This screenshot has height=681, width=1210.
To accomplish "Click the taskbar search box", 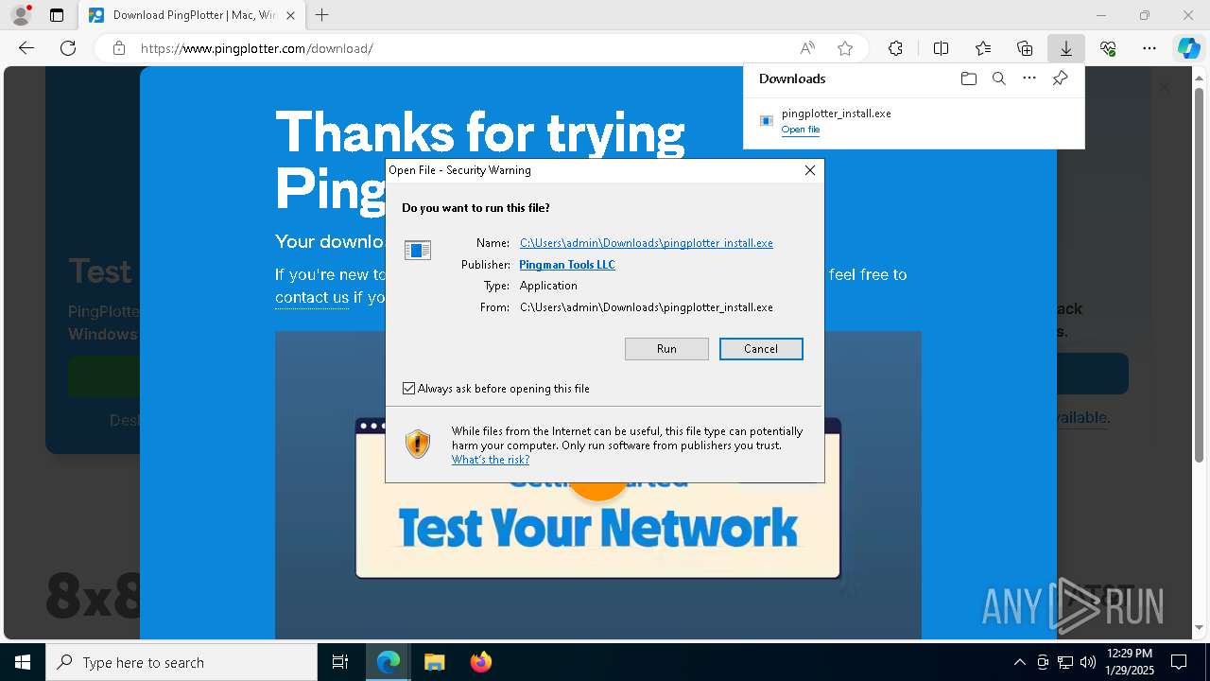I will (181, 662).
